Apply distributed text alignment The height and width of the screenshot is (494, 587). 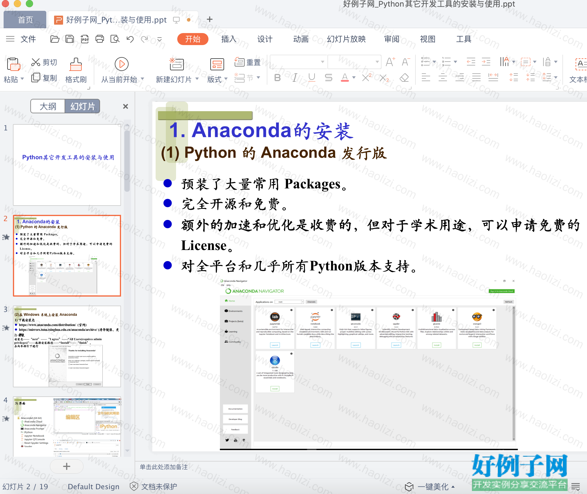click(493, 78)
